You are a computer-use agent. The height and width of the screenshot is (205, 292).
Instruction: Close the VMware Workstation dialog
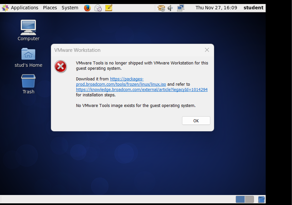coord(207,50)
